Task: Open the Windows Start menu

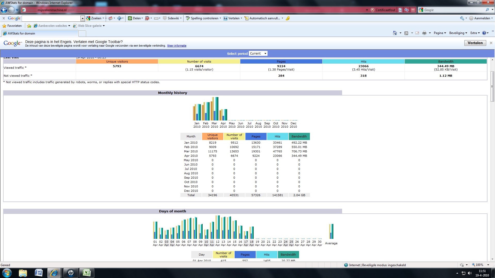Action: (x=7, y=273)
